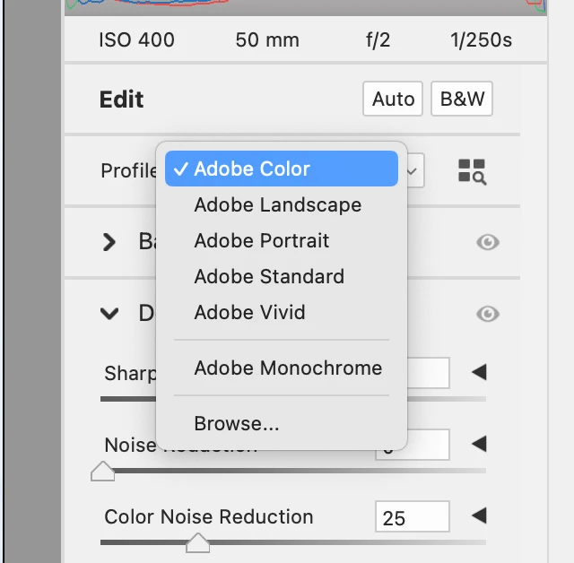Select Adobe Color profile
This screenshot has height=563, width=574.
pyautogui.click(x=252, y=169)
